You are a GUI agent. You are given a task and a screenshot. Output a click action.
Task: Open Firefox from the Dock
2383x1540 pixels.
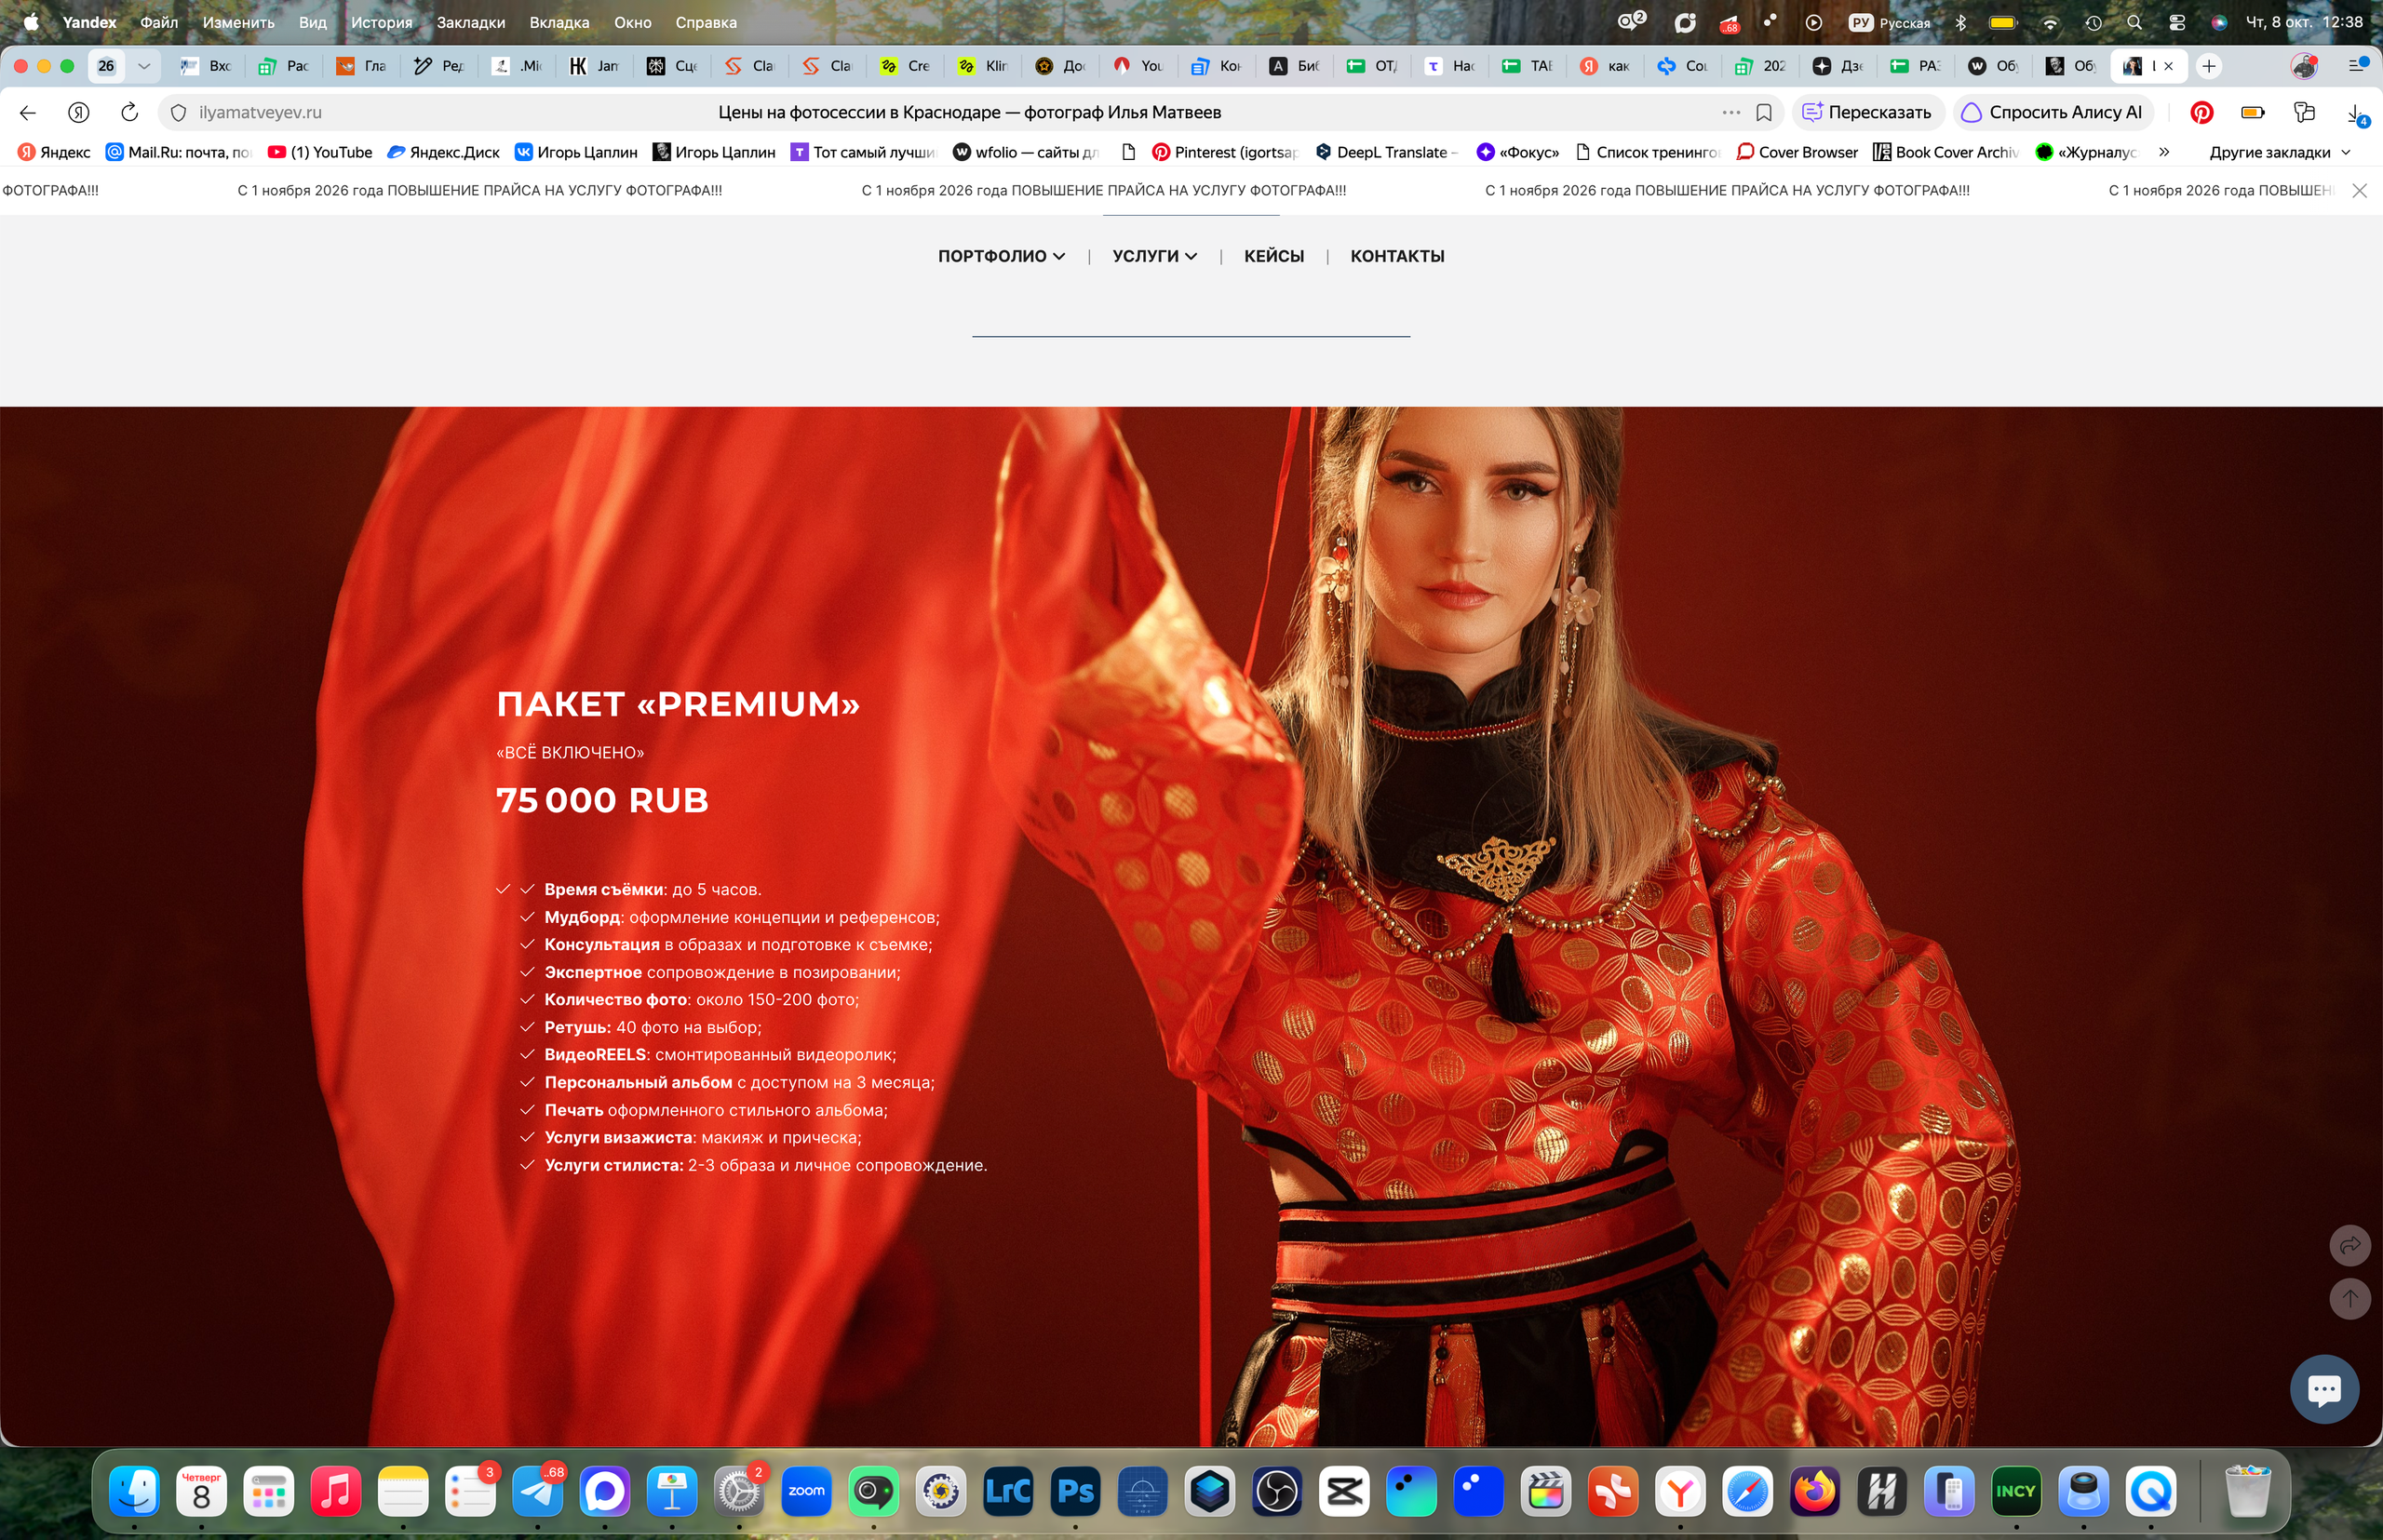[1815, 1492]
